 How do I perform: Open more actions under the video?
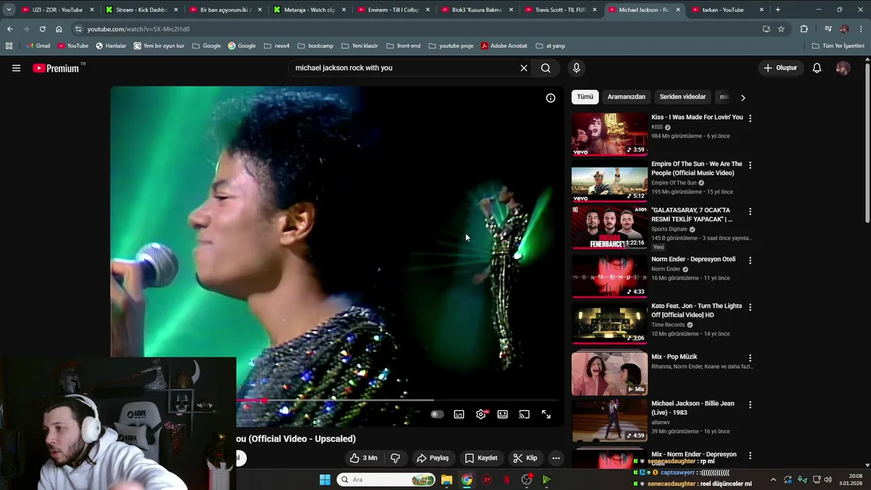556,458
